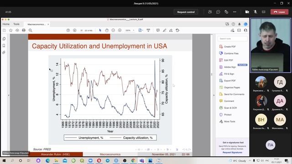Open the find magnifier in toolbar

click(31, 31)
